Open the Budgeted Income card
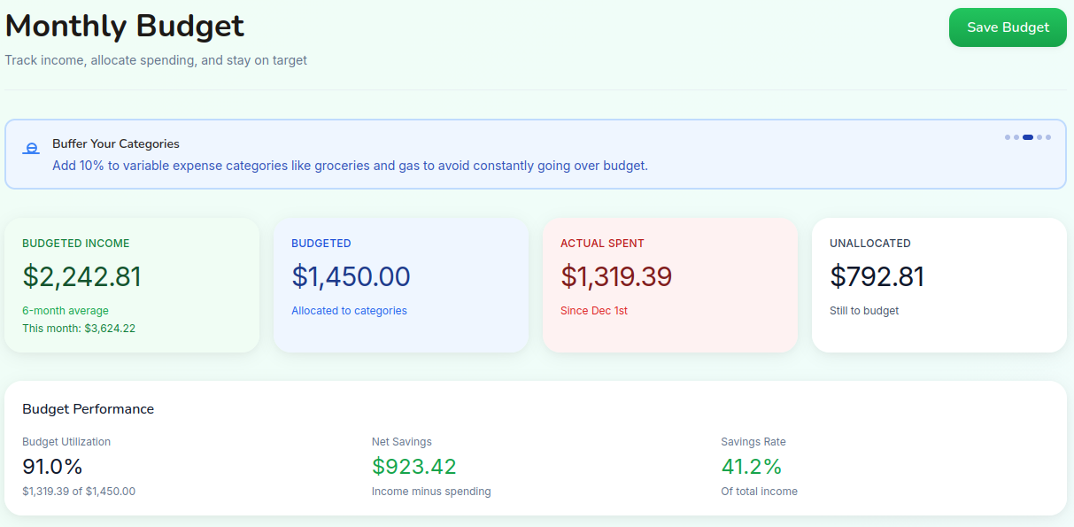 132,284
